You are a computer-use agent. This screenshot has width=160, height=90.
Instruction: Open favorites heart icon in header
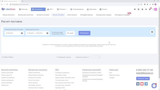[x=135, y=9]
